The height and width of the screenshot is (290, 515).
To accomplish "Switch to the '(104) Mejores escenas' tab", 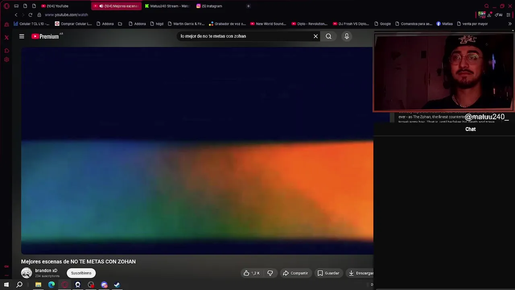I will [x=117, y=6].
